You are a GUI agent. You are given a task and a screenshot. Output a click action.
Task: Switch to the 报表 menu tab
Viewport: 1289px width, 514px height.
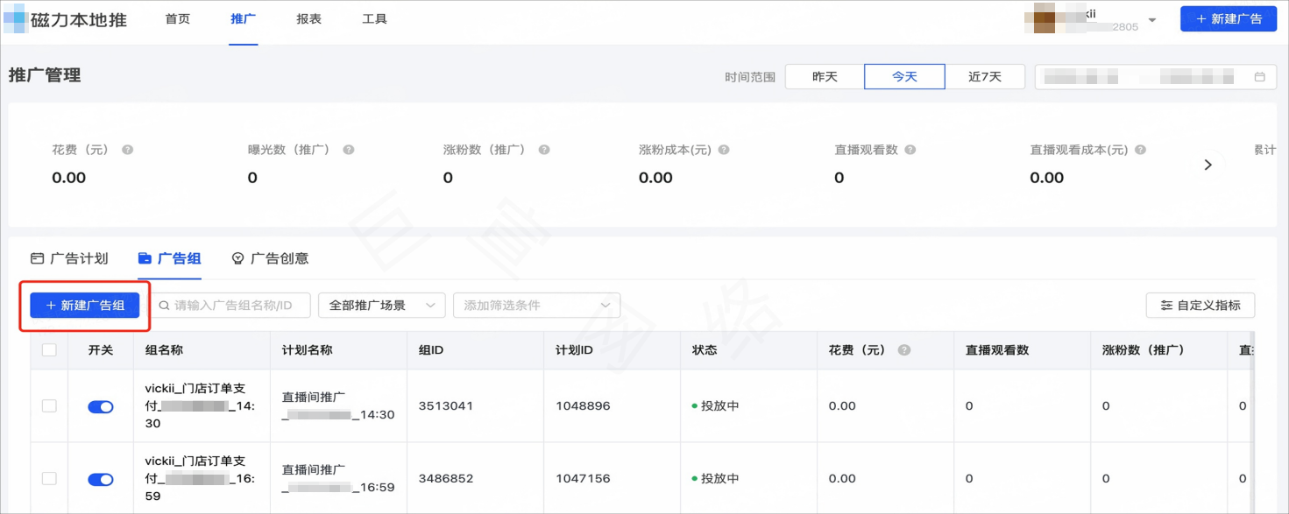tap(308, 18)
